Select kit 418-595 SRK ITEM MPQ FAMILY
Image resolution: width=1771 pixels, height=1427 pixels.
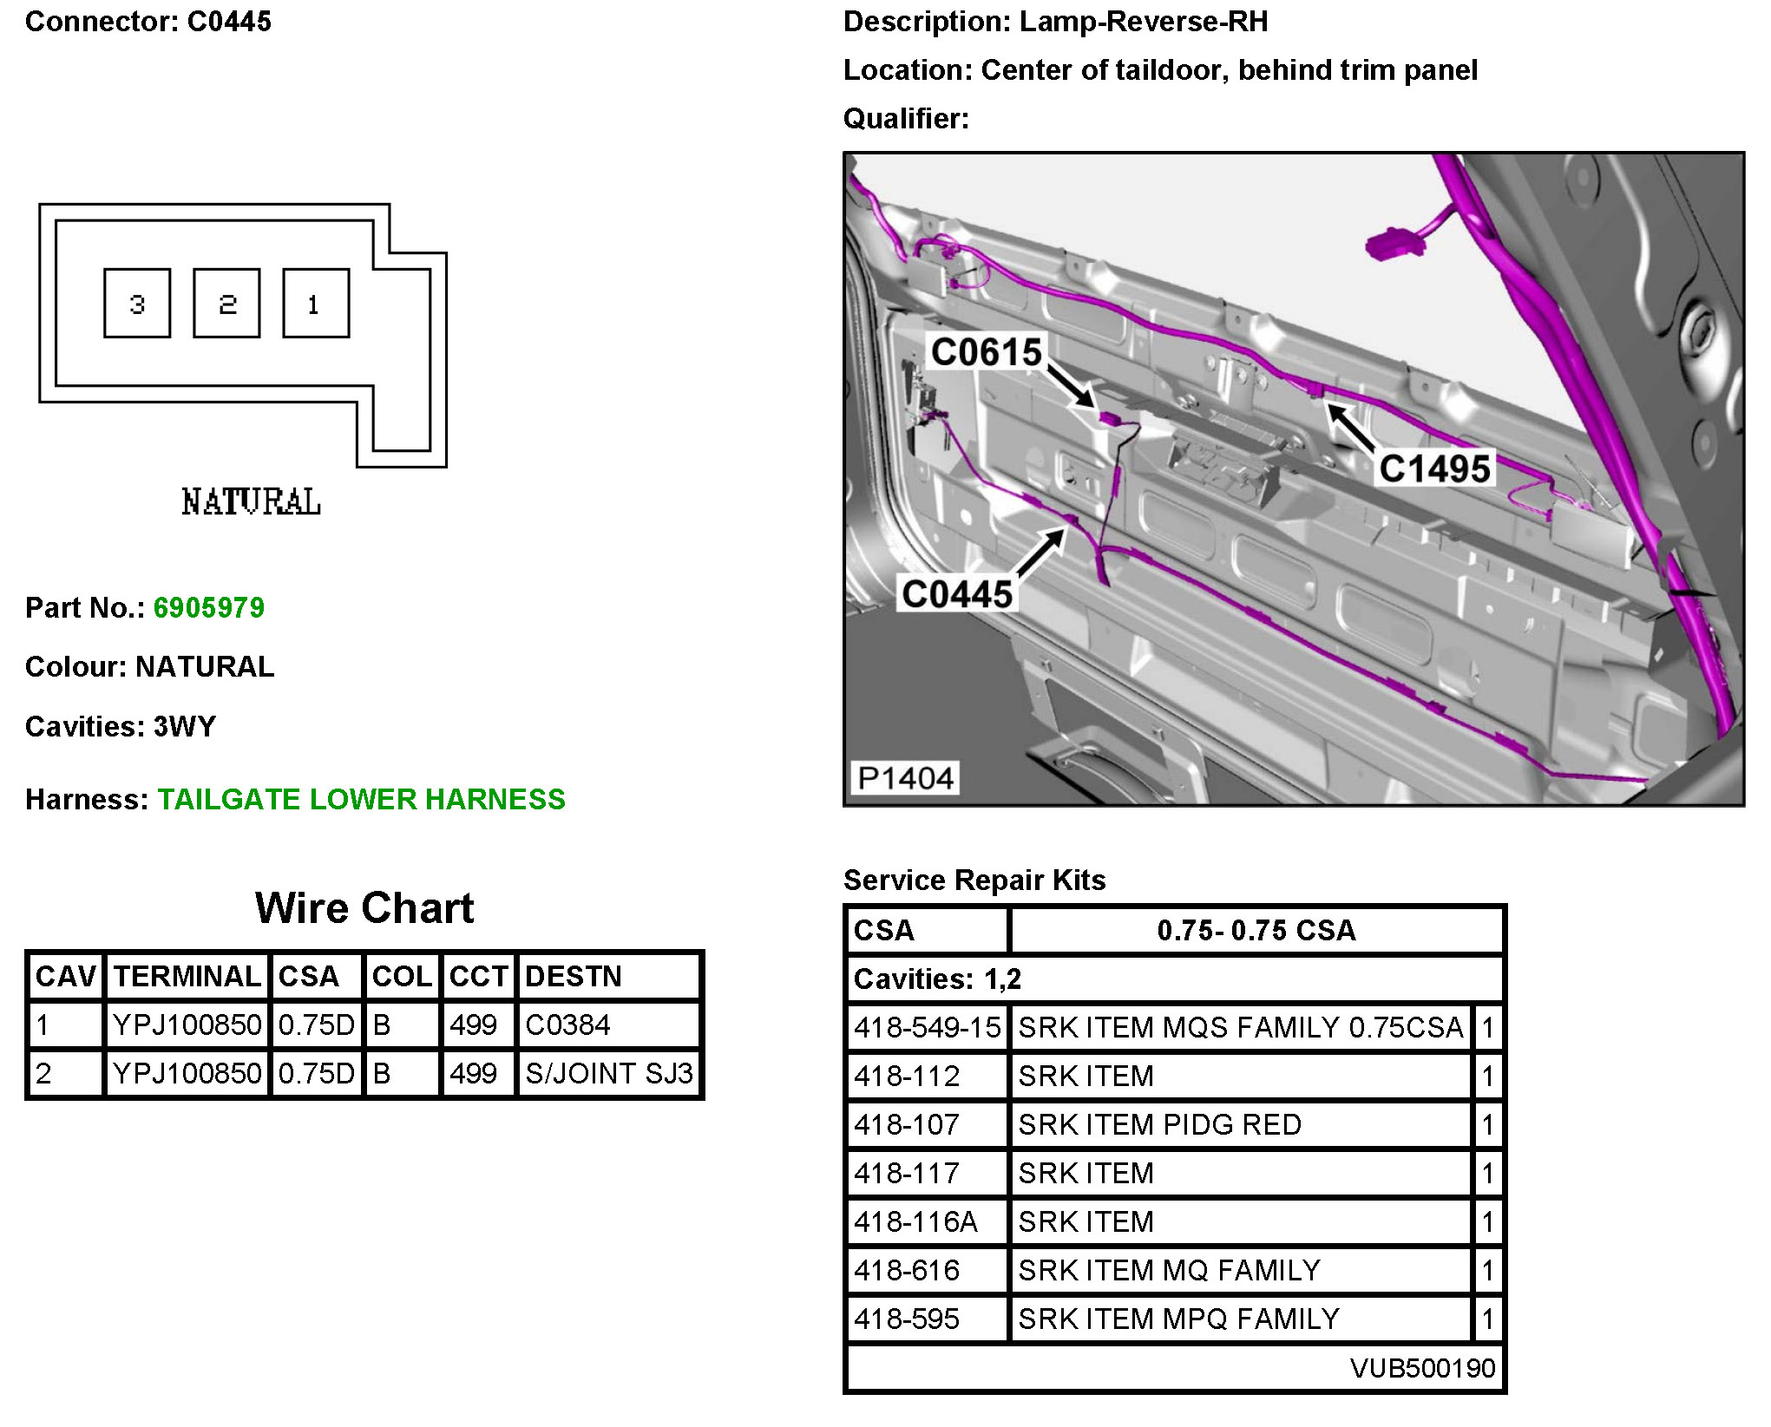pyautogui.click(x=1177, y=1319)
